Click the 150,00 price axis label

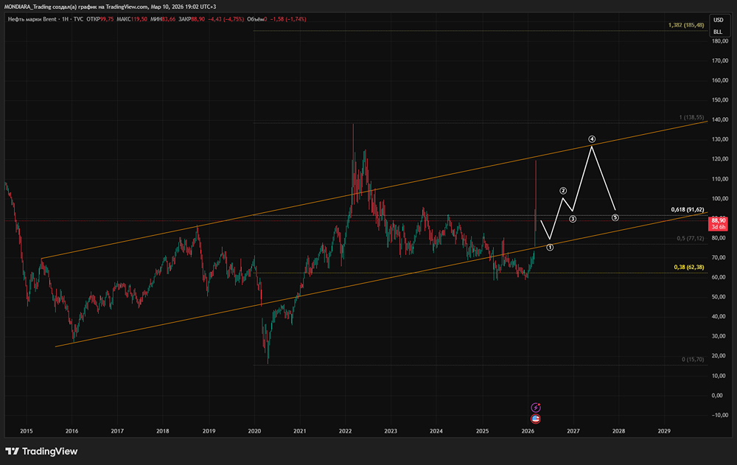click(x=720, y=100)
